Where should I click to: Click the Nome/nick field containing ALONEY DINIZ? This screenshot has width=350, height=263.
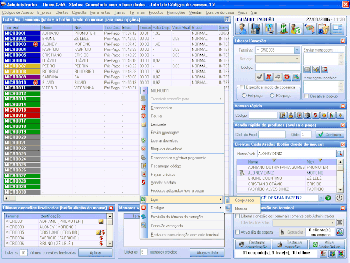tap(296, 154)
